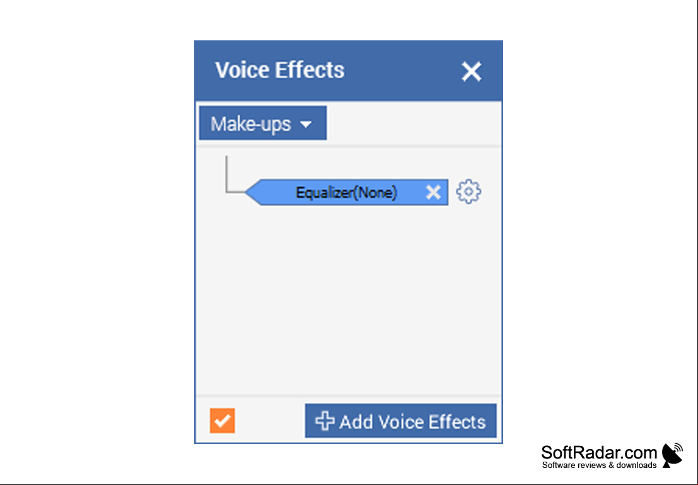Click the Software reviews & downloads text
Screen dimensions: 698x485
point(599,465)
